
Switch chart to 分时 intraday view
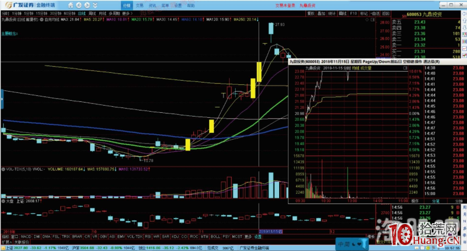tap(5, 13)
